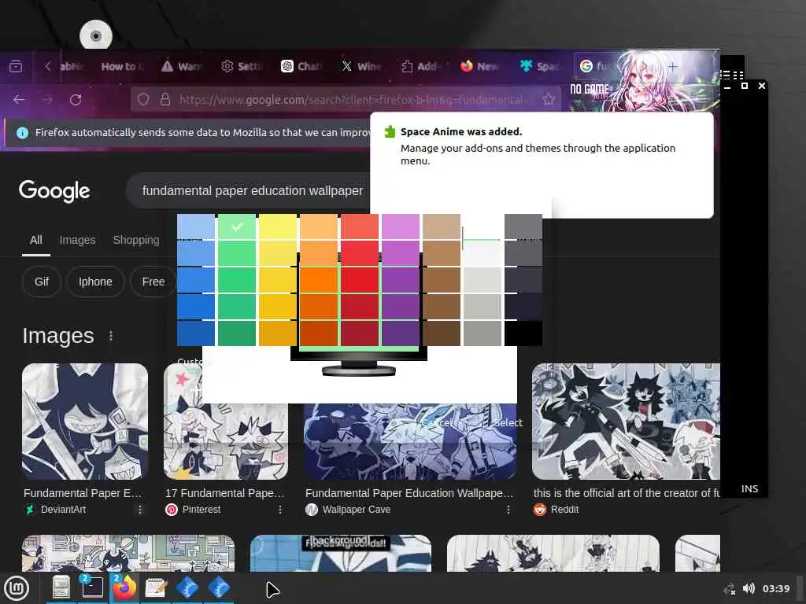Click the list-view icon in the black window
This screenshot has width=806, height=604.
[x=725, y=75]
